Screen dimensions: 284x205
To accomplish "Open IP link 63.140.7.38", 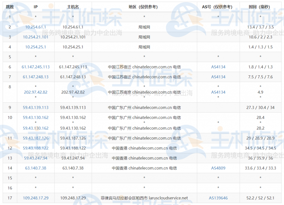I will coord(35,168).
